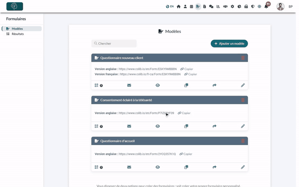Edit Questionnaire d'accueil form
Image resolution: width=299 pixels, height=187 pixels.
[x=243, y=167]
